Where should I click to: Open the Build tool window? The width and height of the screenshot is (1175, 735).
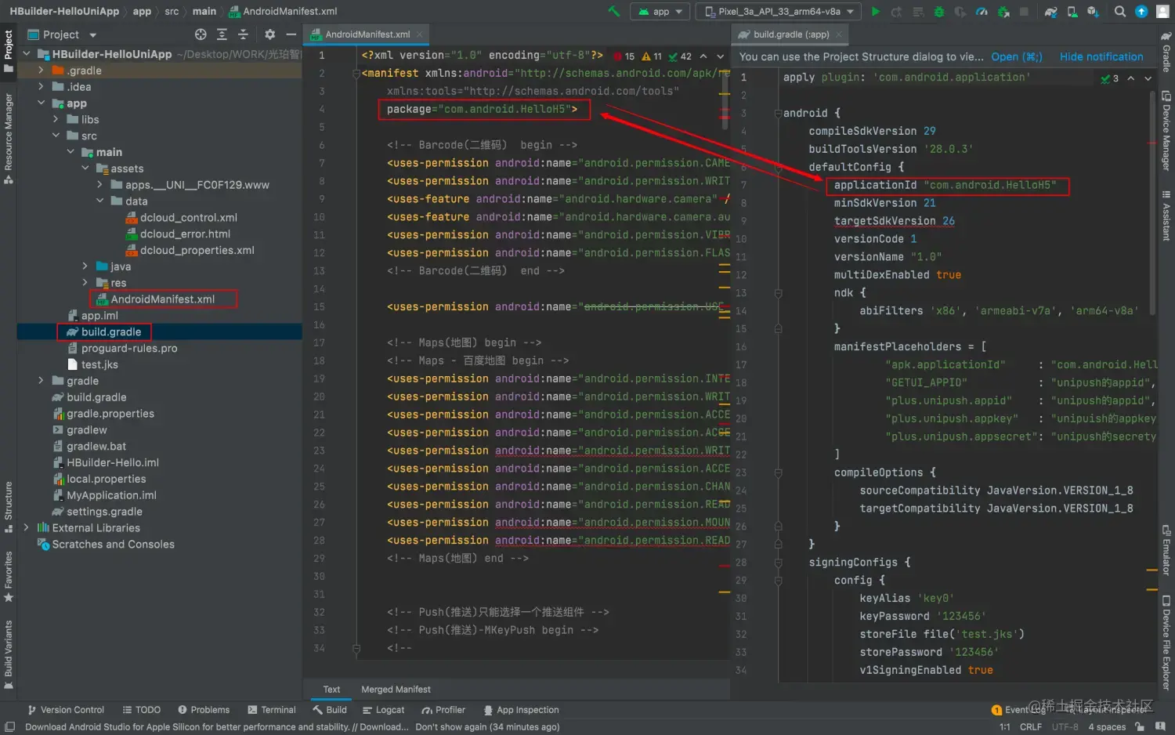[330, 710]
